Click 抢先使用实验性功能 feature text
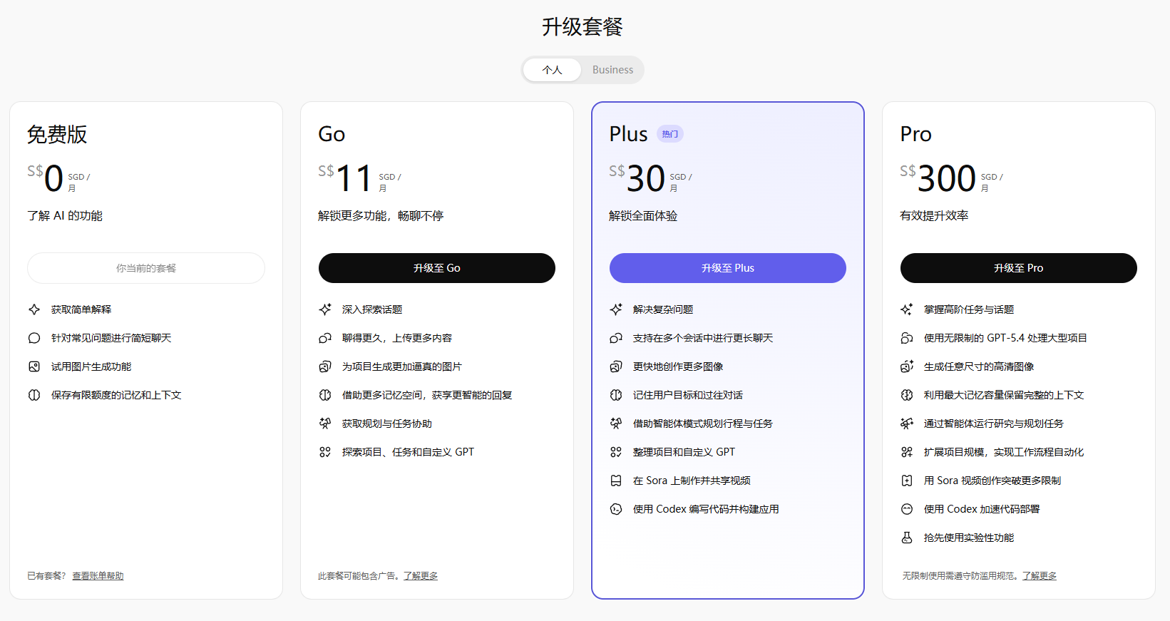This screenshot has width=1170, height=621. click(x=969, y=538)
